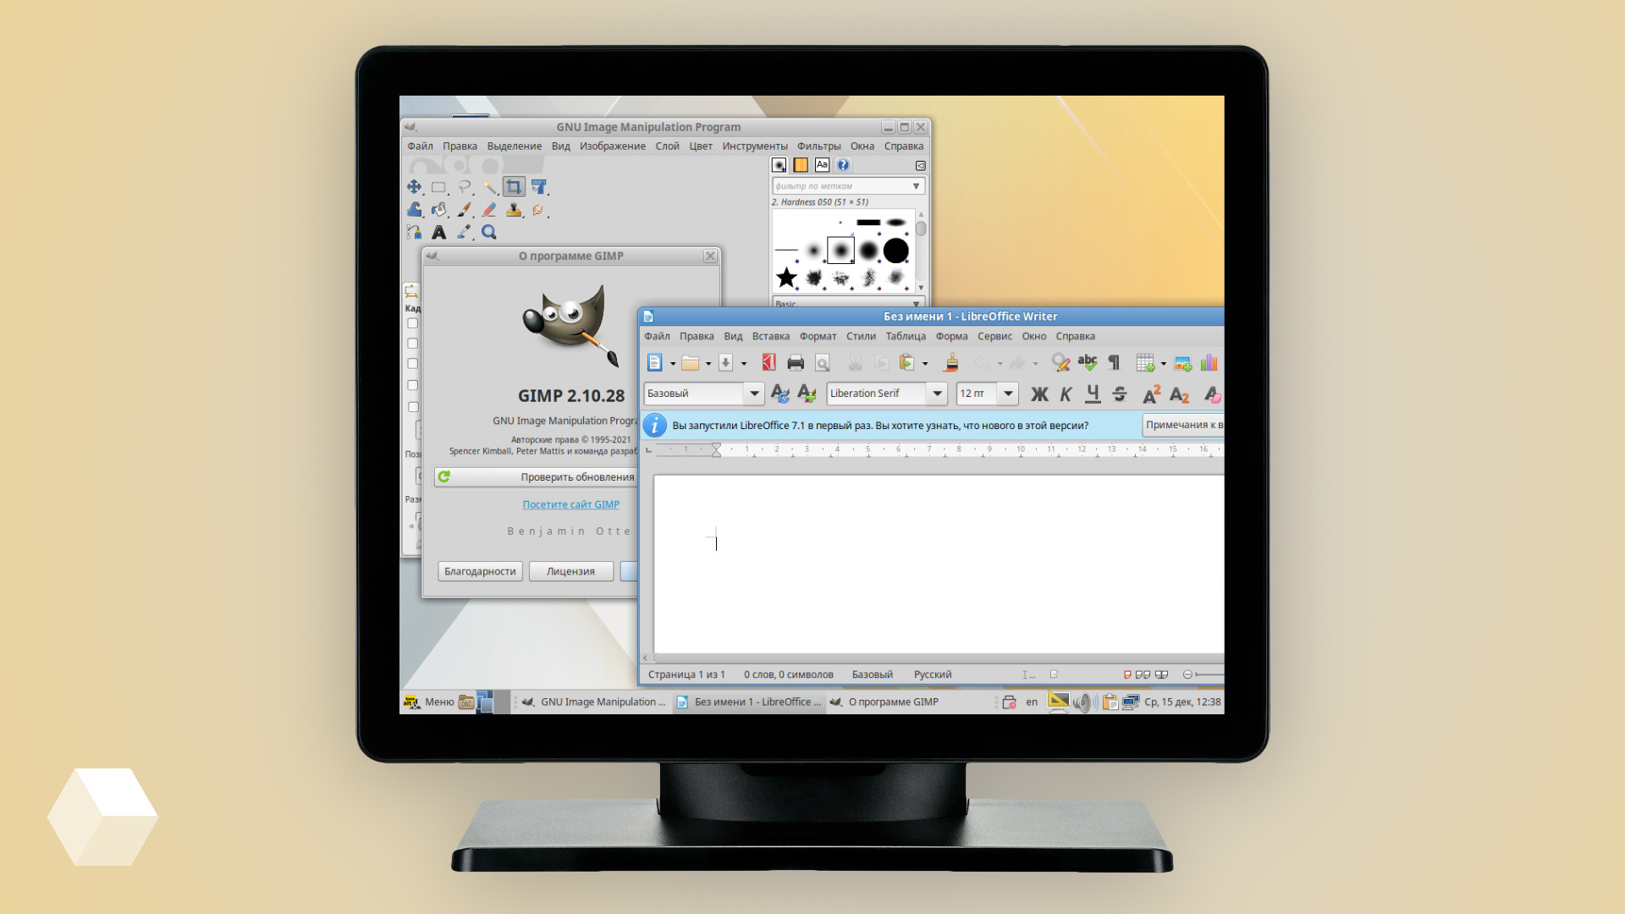
Task: Select the Free Select lasso tool
Action: [464, 187]
